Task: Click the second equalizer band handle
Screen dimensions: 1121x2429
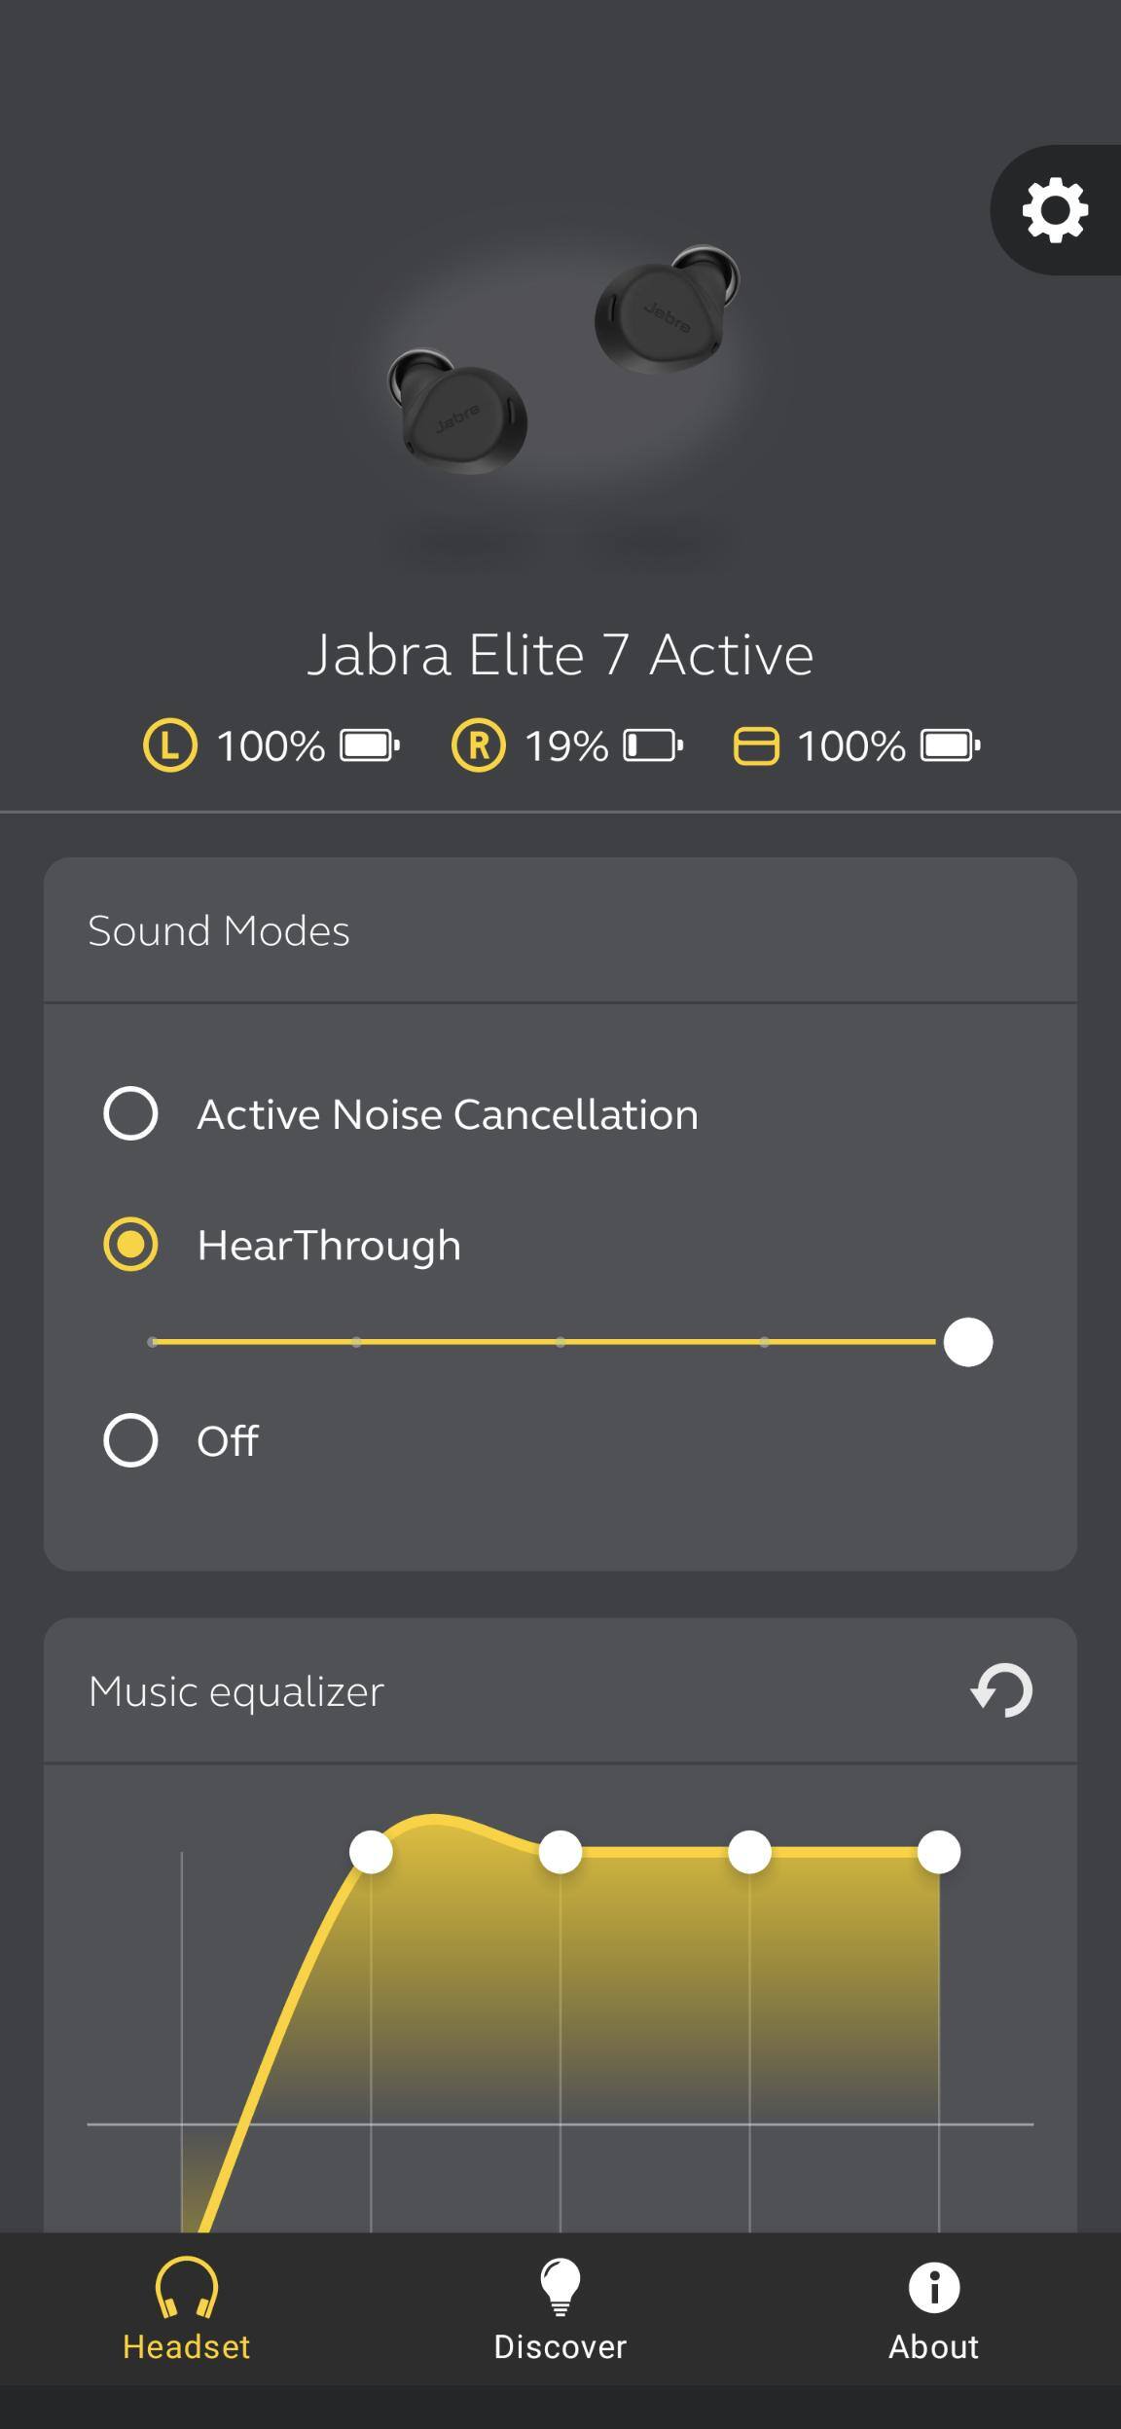Action: 560,1852
